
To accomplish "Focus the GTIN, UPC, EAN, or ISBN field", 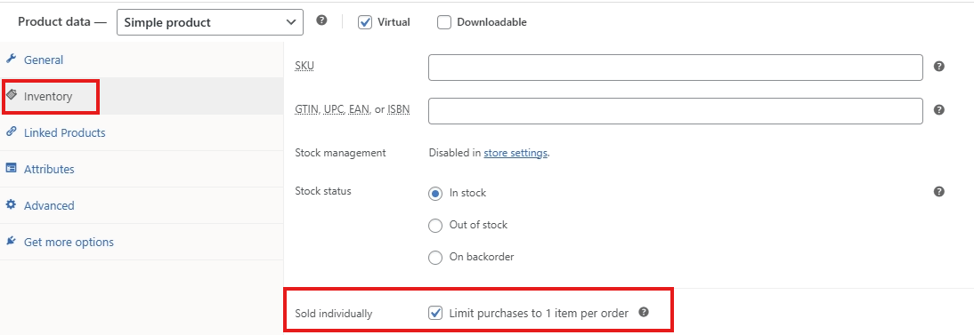I will 675,111.
